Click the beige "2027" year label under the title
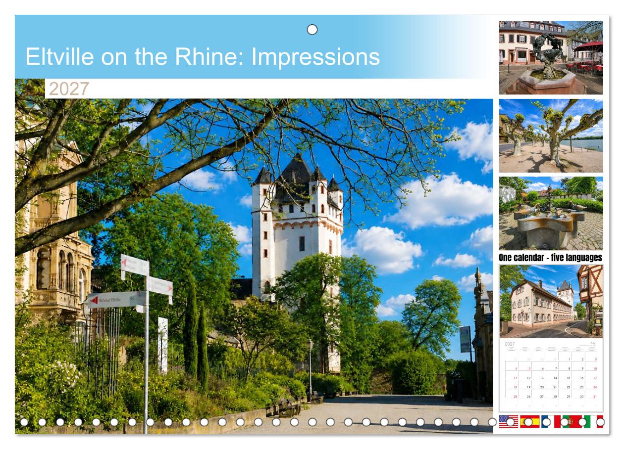624x449 pixels. pyautogui.click(x=69, y=89)
